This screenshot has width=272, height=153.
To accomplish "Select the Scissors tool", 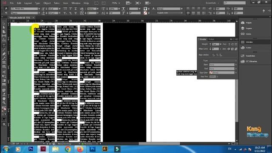I will [x=4, y=72].
